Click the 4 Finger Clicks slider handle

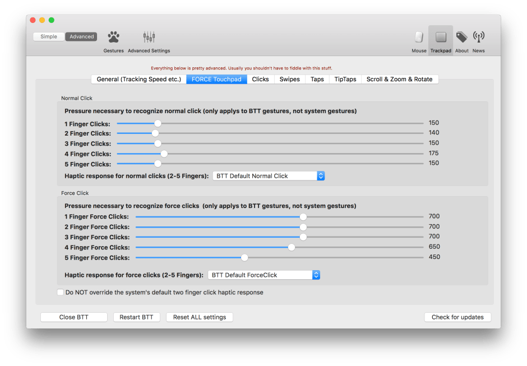click(x=164, y=154)
